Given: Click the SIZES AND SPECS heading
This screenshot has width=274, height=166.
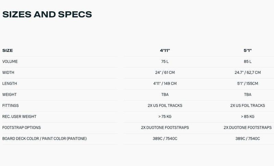Looking at the screenshot, I should [47, 14].
